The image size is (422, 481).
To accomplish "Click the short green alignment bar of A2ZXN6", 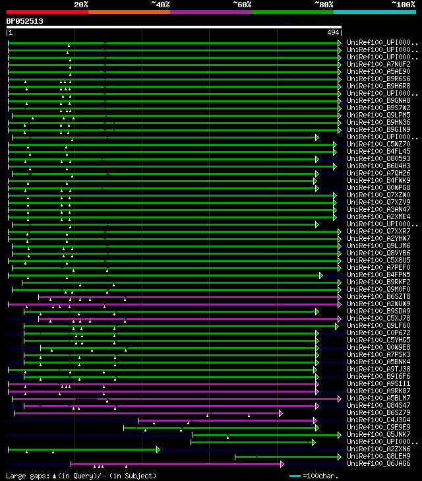I will click(x=82, y=450).
